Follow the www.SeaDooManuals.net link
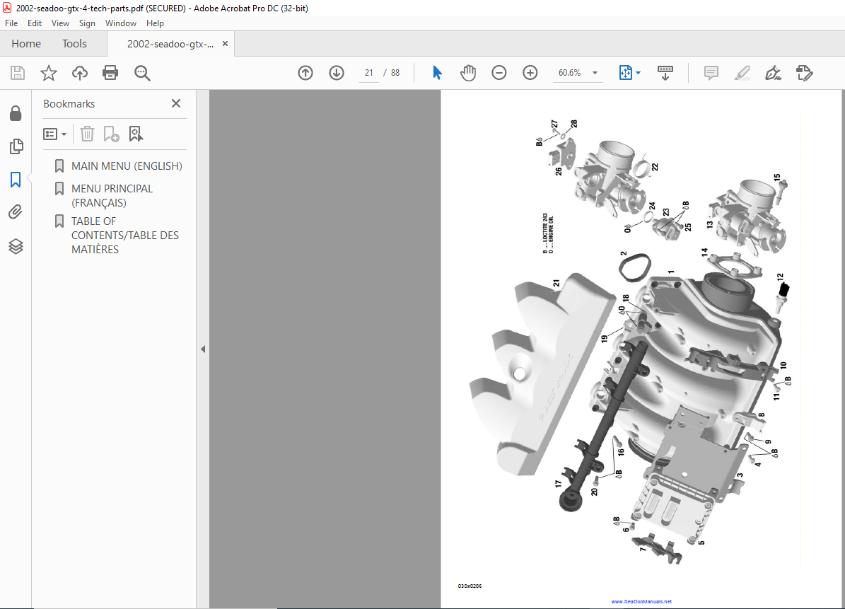845x609 pixels. coord(641,601)
